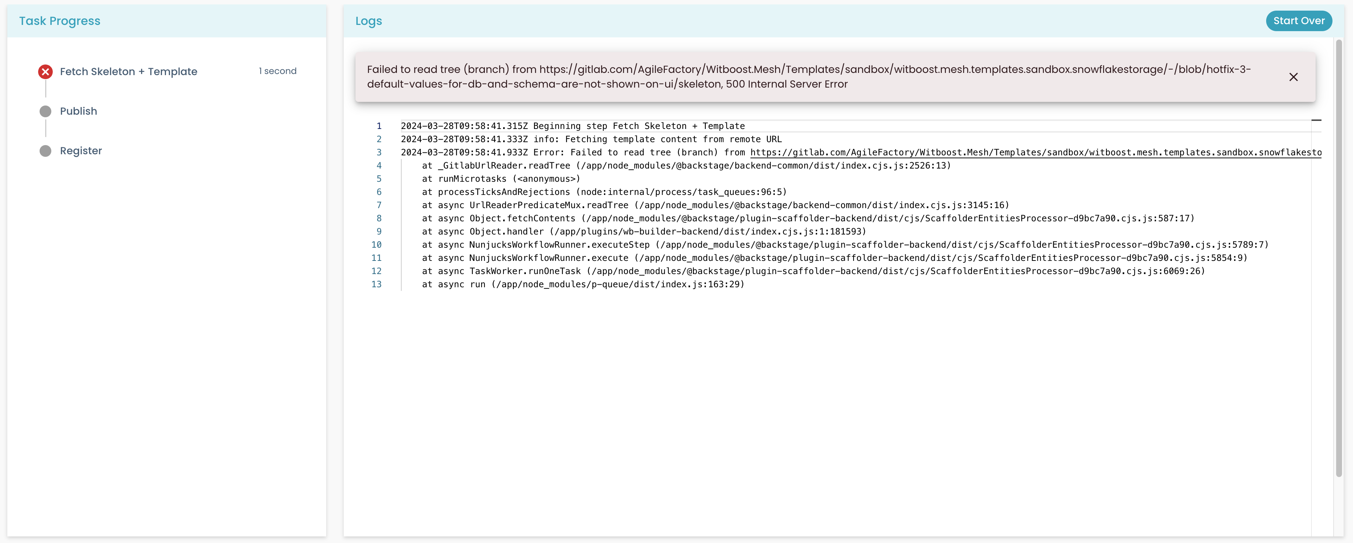Dismiss the error alert with the X icon
The height and width of the screenshot is (543, 1353).
[x=1293, y=77]
